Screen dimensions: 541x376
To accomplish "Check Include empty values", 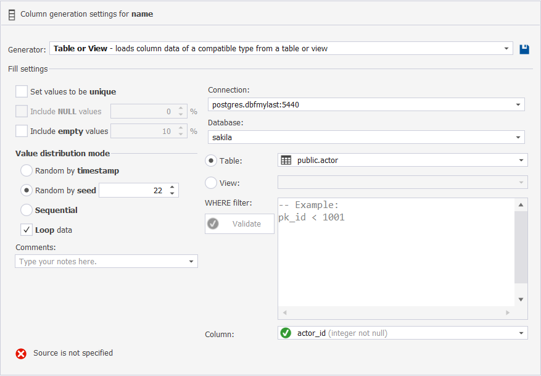I will (22, 131).
